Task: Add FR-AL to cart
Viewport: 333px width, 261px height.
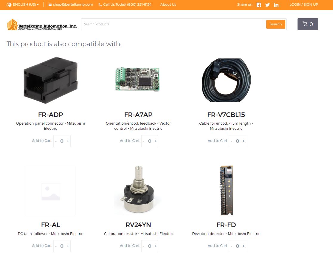Action: [42, 246]
